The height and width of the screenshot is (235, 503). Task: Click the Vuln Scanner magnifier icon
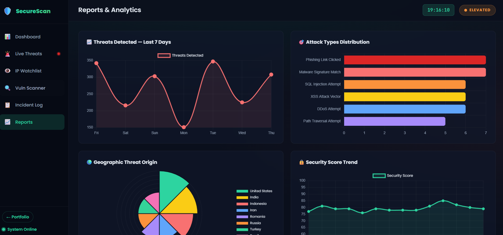(x=8, y=88)
